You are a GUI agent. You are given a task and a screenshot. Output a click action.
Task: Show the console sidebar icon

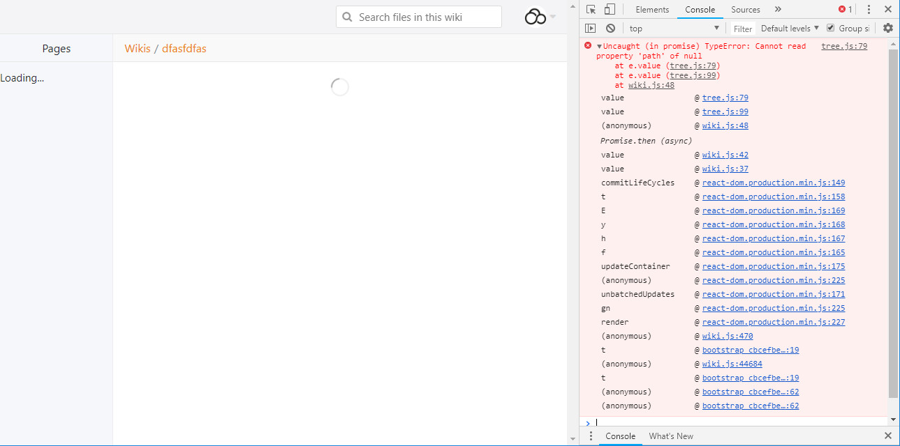pos(591,29)
